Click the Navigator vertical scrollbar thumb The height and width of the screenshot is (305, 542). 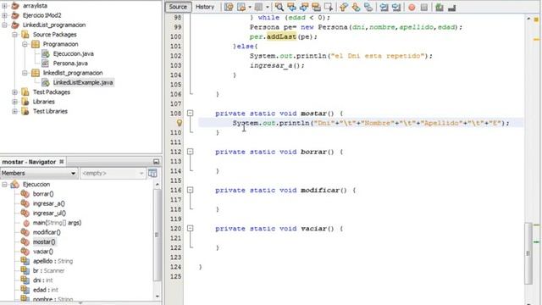(157, 236)
